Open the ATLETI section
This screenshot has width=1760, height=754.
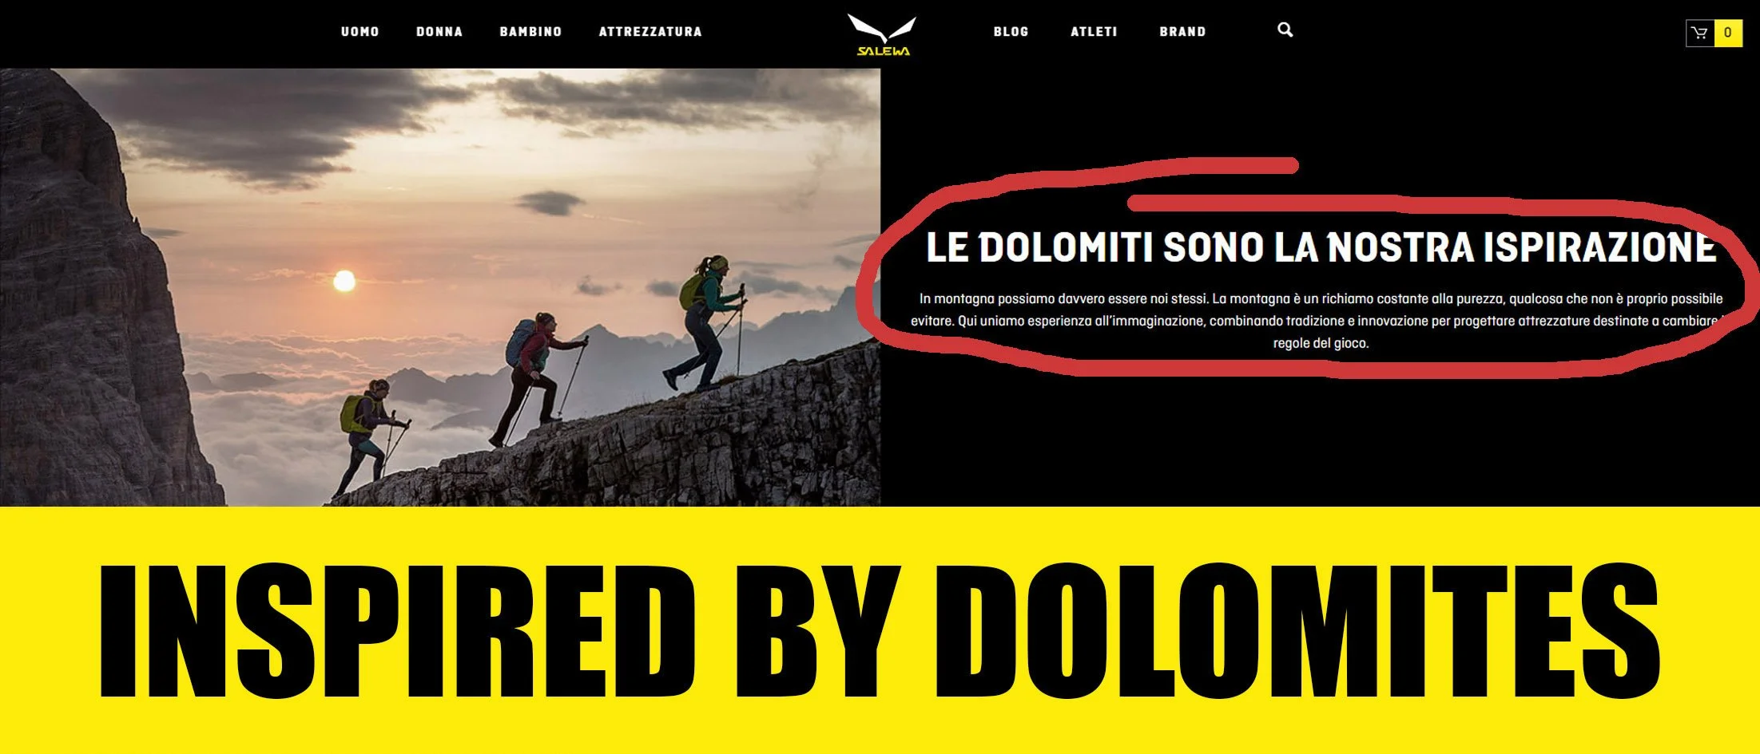tap(1094, 32)
